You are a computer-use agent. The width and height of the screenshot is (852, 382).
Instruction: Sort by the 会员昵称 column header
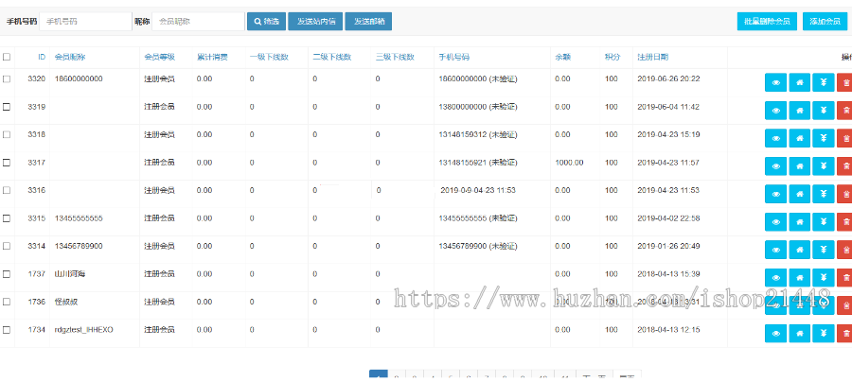70,57
